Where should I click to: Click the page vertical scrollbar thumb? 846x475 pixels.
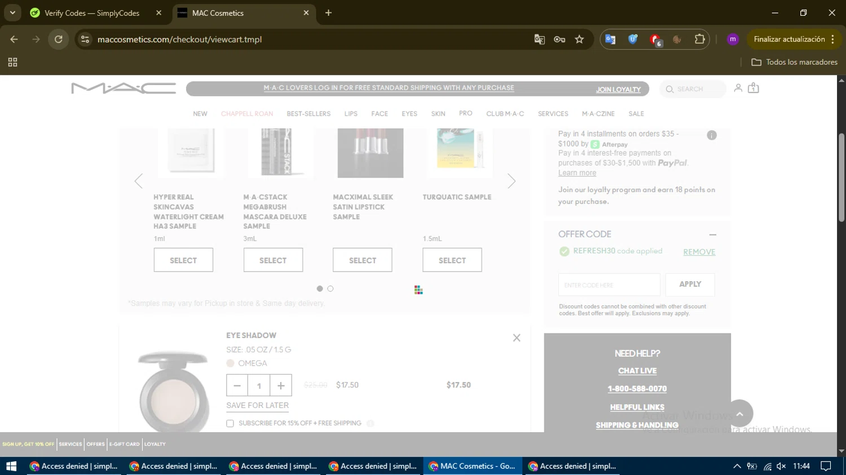tap(841, 177)
